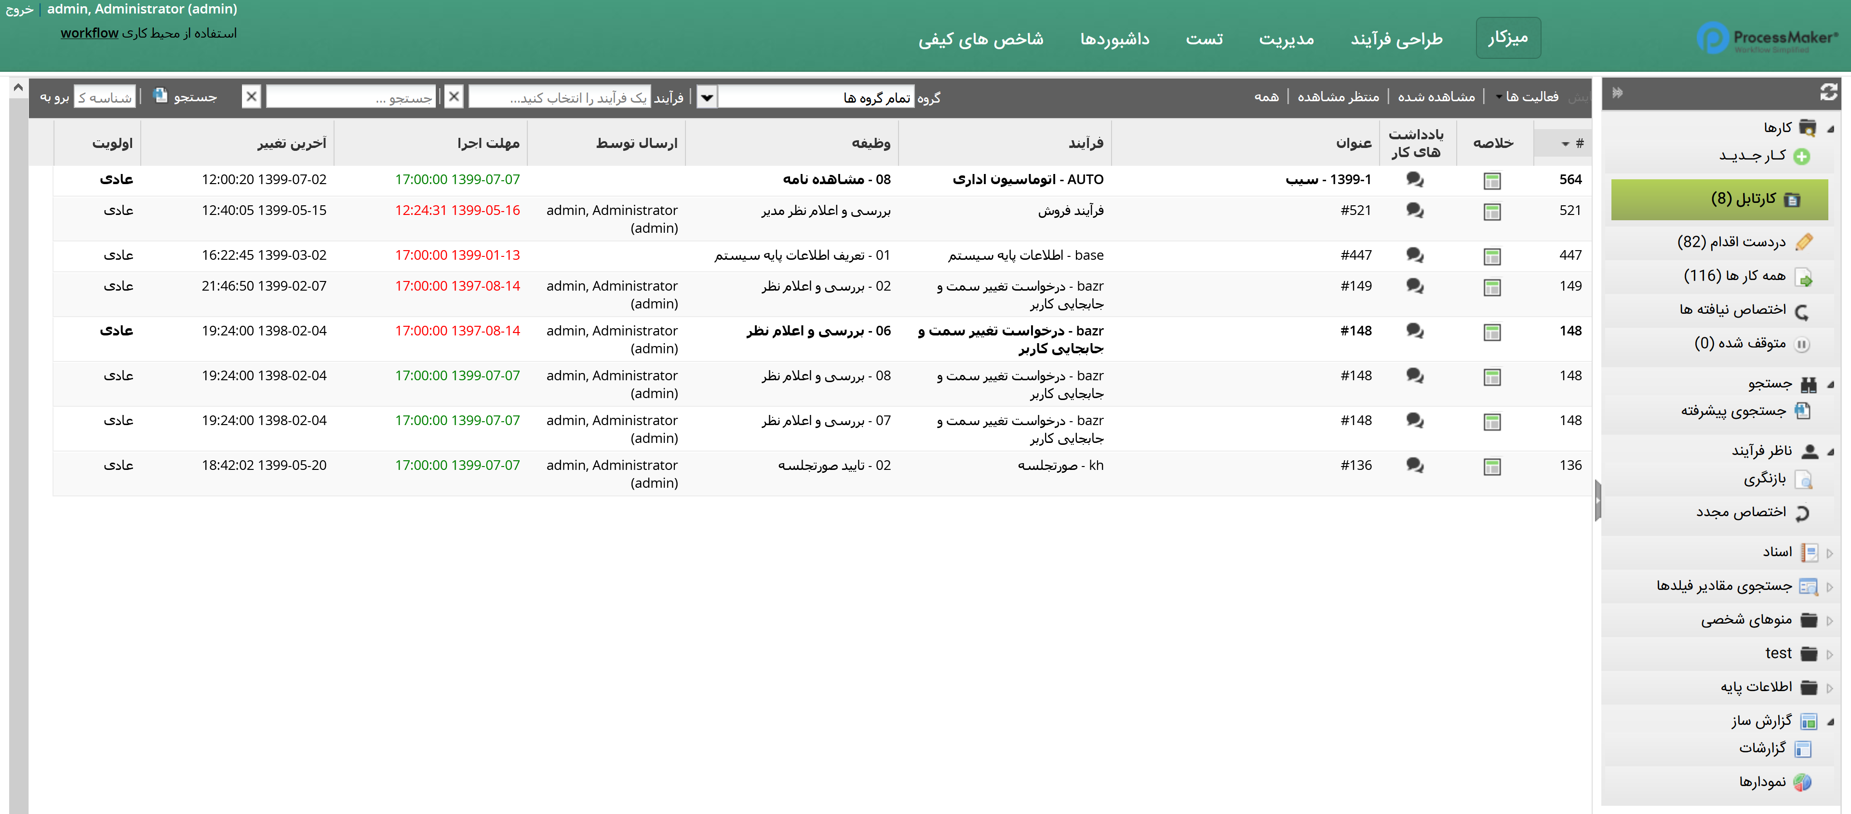Viewport: 1851px width, 814px height.
Task: Click case notes icon for case 447
Action: point(1415,255)
